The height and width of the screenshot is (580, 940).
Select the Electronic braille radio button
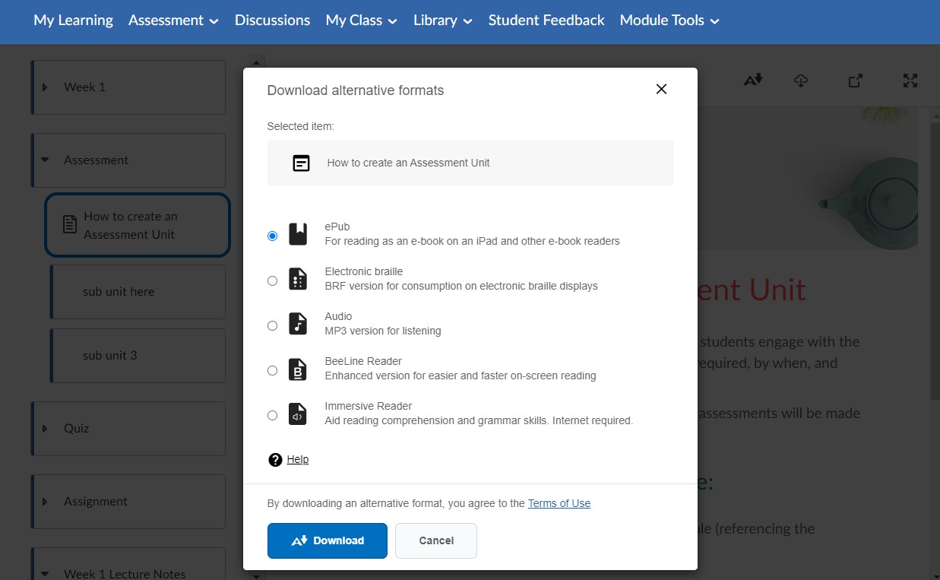[x=273, y=281]
